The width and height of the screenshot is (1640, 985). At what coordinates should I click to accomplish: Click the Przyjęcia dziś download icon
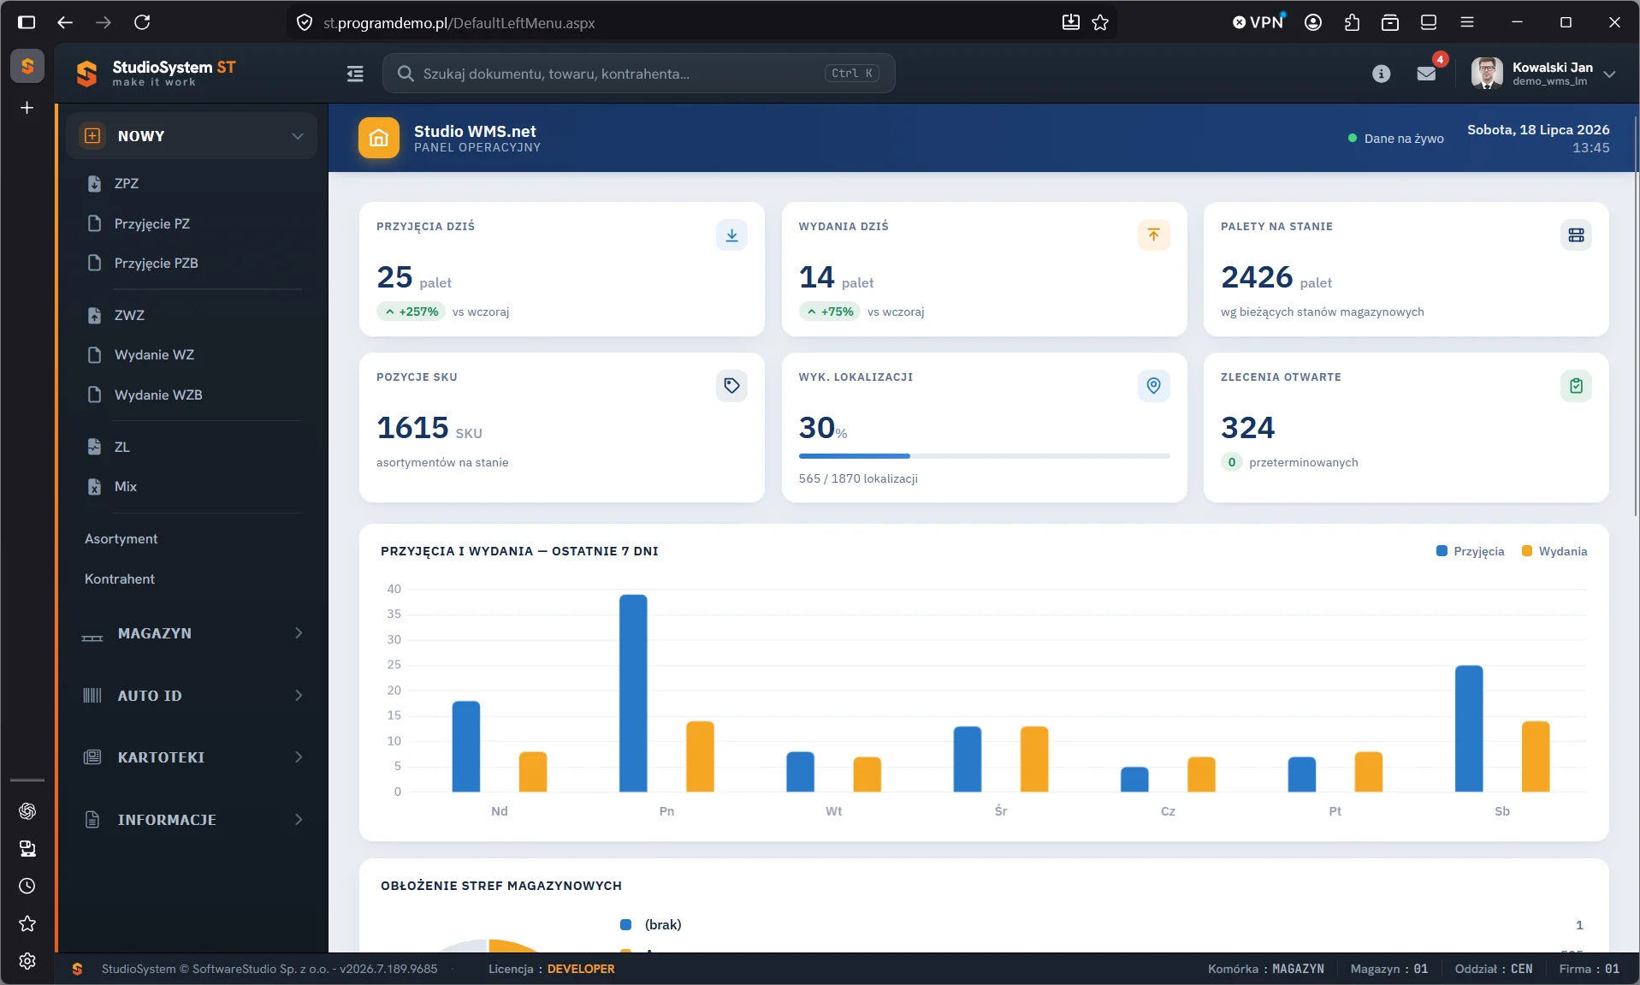731,235
